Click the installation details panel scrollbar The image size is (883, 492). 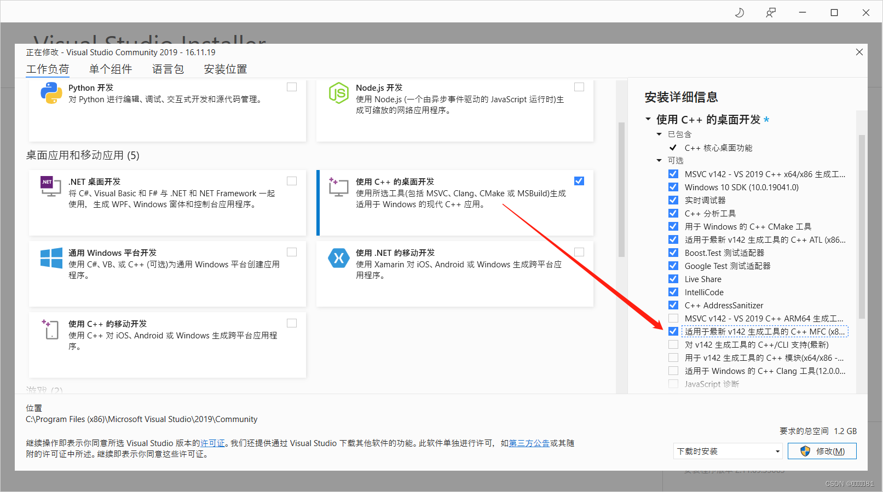click(862, 226)
